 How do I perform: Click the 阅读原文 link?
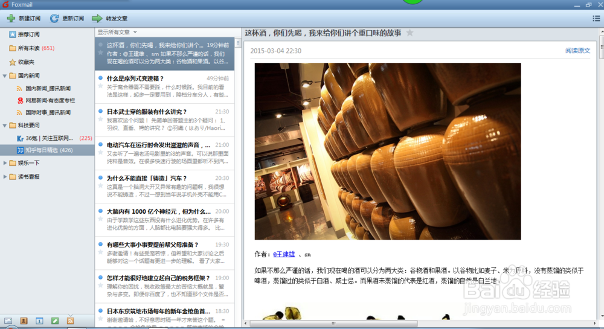(x=577, y=51)
